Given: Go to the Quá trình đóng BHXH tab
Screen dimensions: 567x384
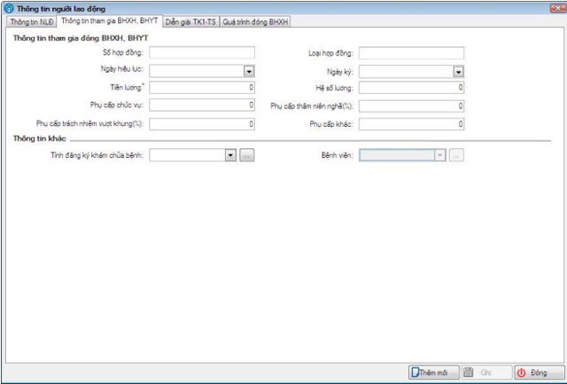Looking at the screenshot, I should pyautogui.click(x=255, y=22).
